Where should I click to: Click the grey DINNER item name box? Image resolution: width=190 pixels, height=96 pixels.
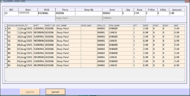pos(124,19)
